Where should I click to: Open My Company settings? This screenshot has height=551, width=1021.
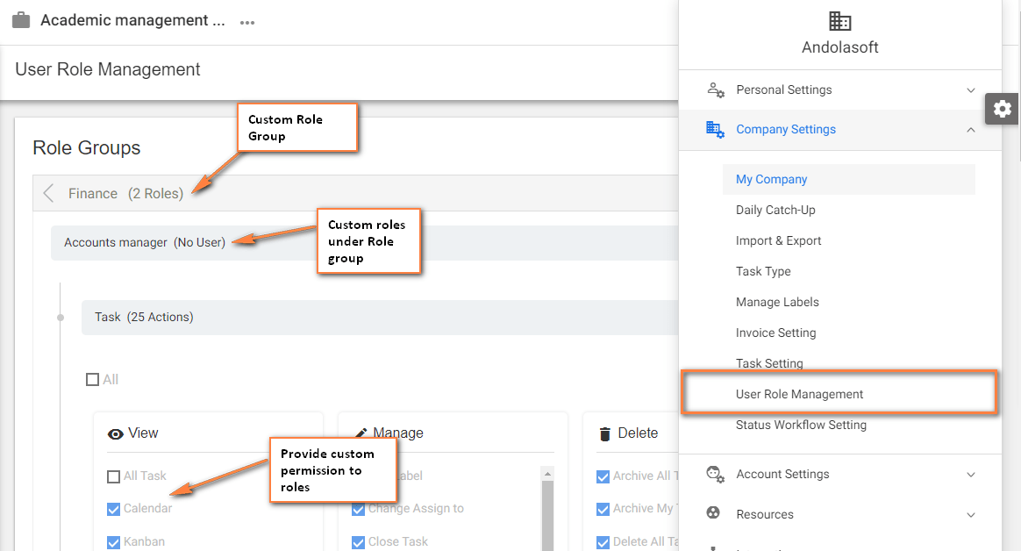pos(848,179)
